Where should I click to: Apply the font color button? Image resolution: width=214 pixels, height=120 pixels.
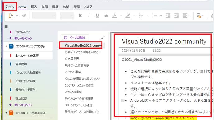coord(115,16)
